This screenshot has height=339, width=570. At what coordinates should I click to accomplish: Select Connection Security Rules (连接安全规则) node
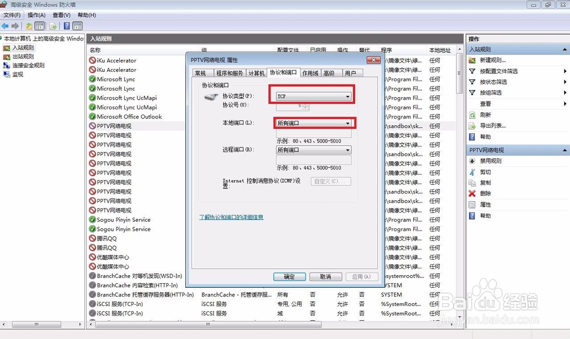click(x=28, y=66)
